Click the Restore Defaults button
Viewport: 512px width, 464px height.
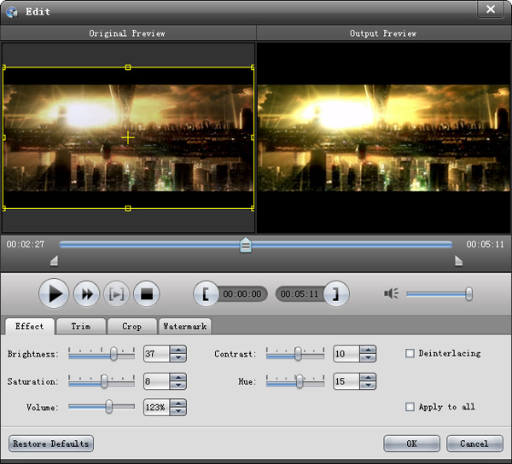click(x=51, y=444)
